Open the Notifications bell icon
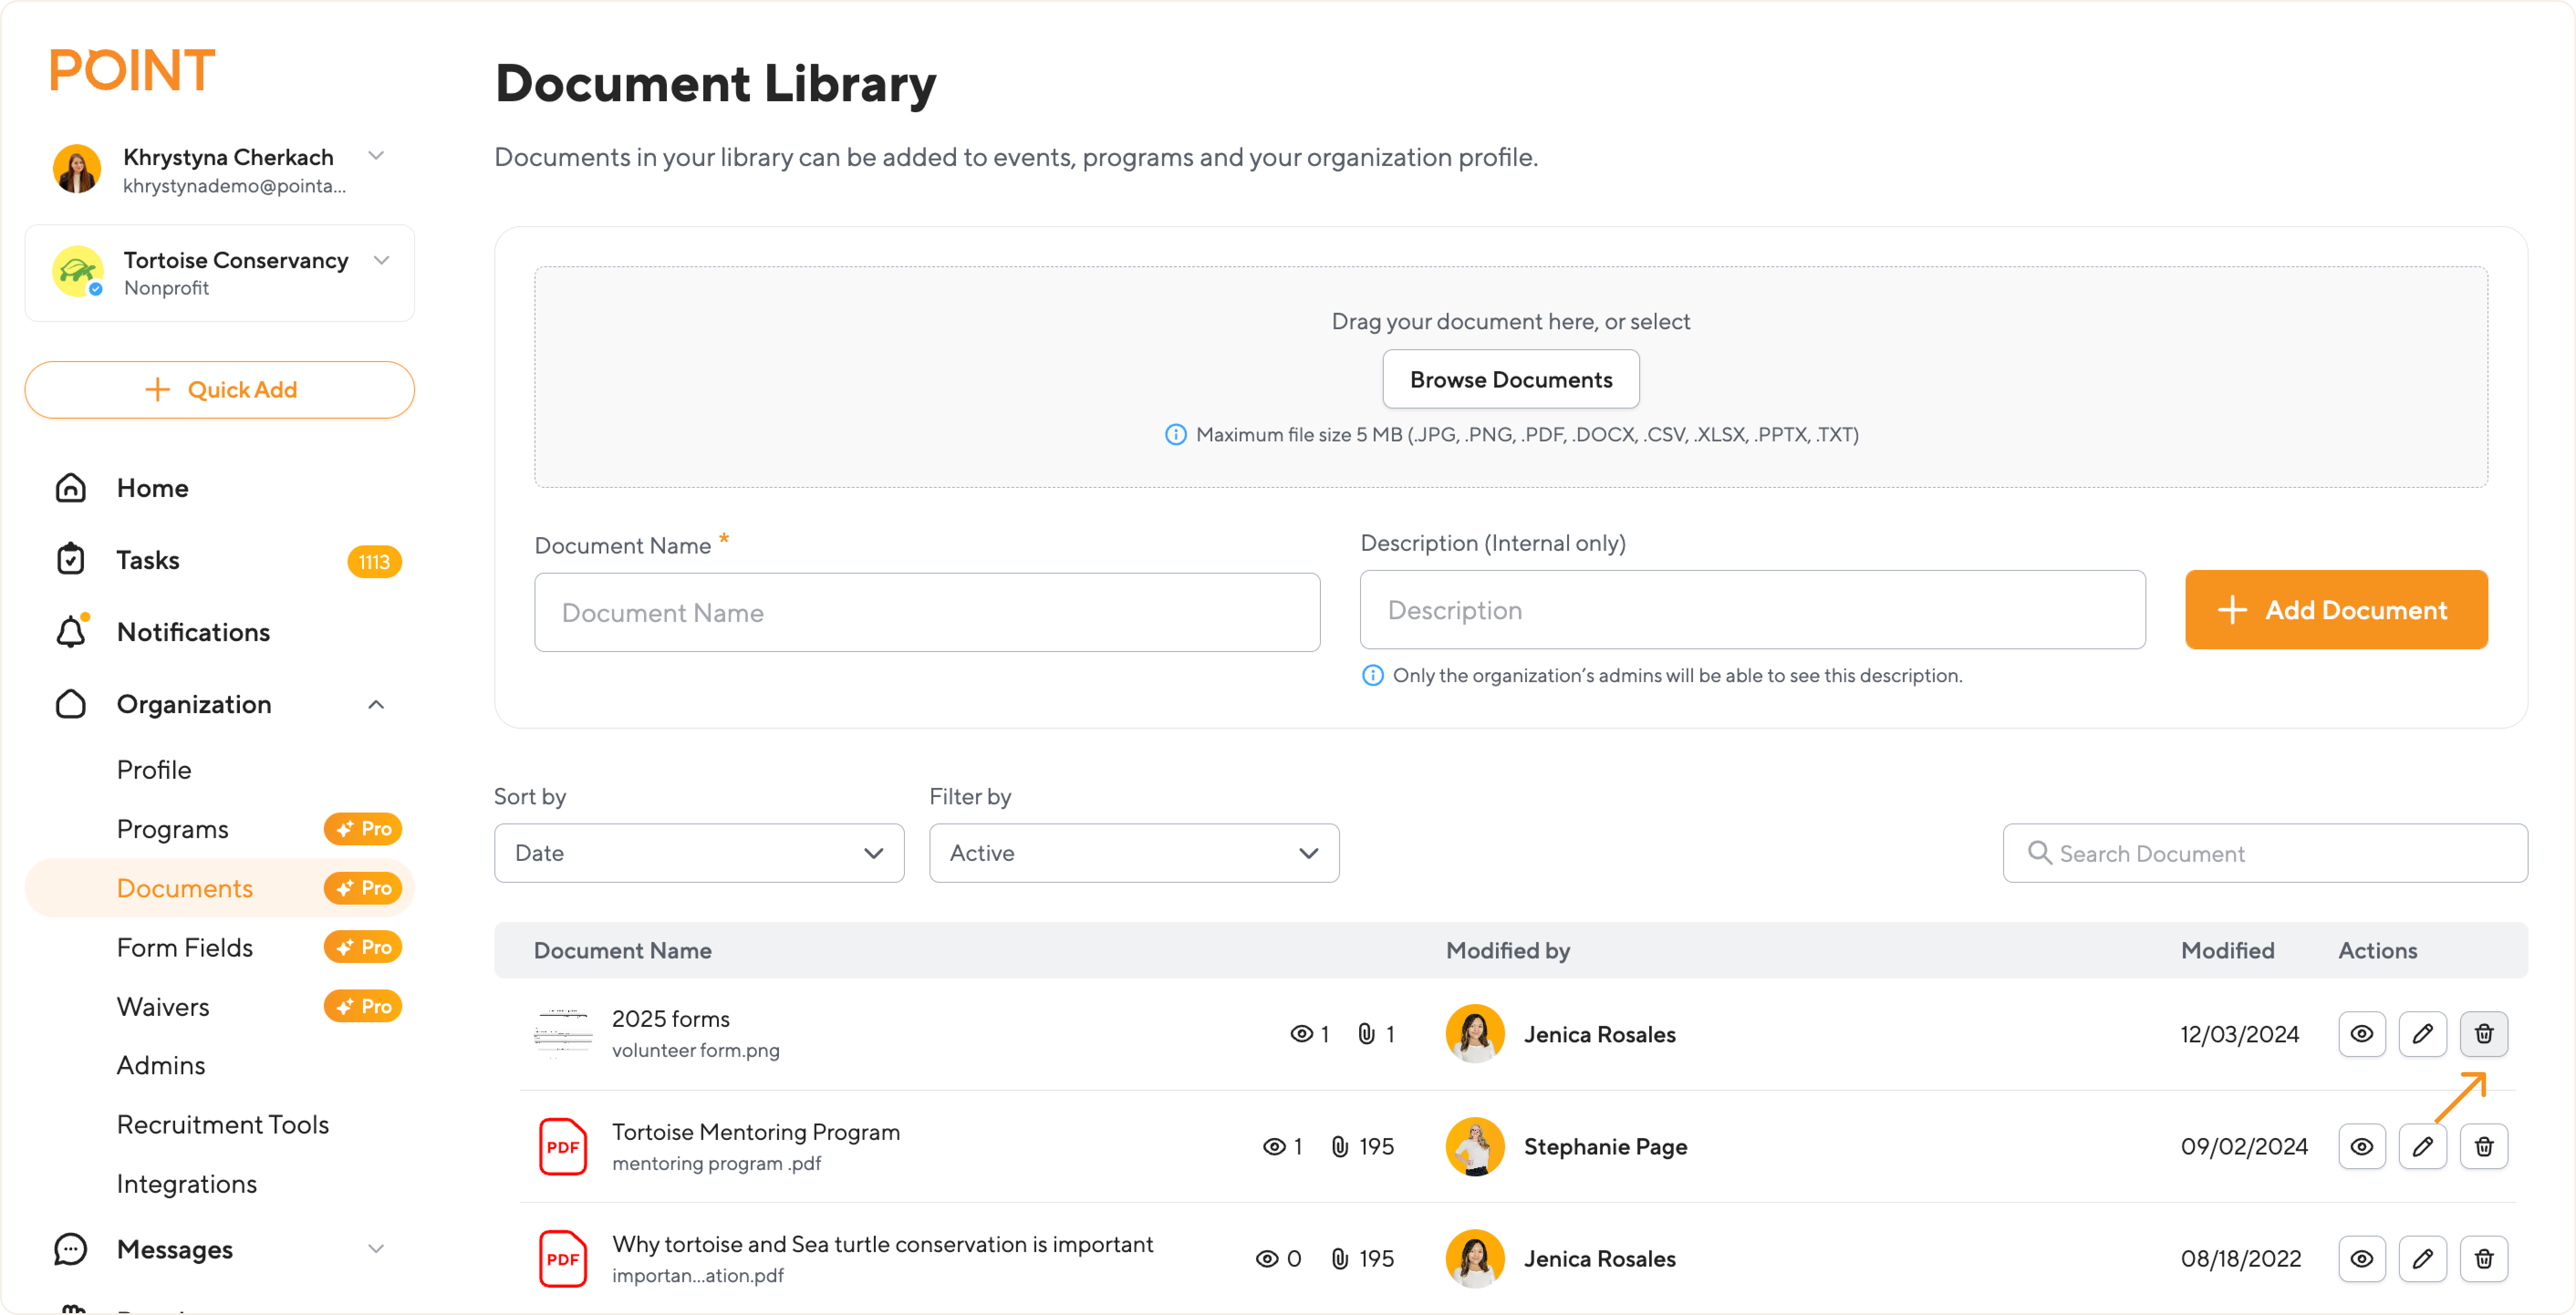The width and height of the screenshot is (2576, 1315). (x=71, y=631)
